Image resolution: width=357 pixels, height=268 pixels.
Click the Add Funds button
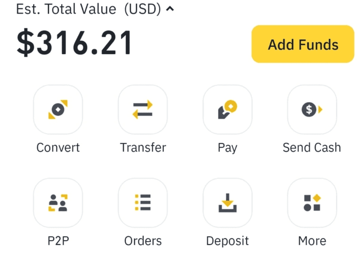tap(303, 44)
